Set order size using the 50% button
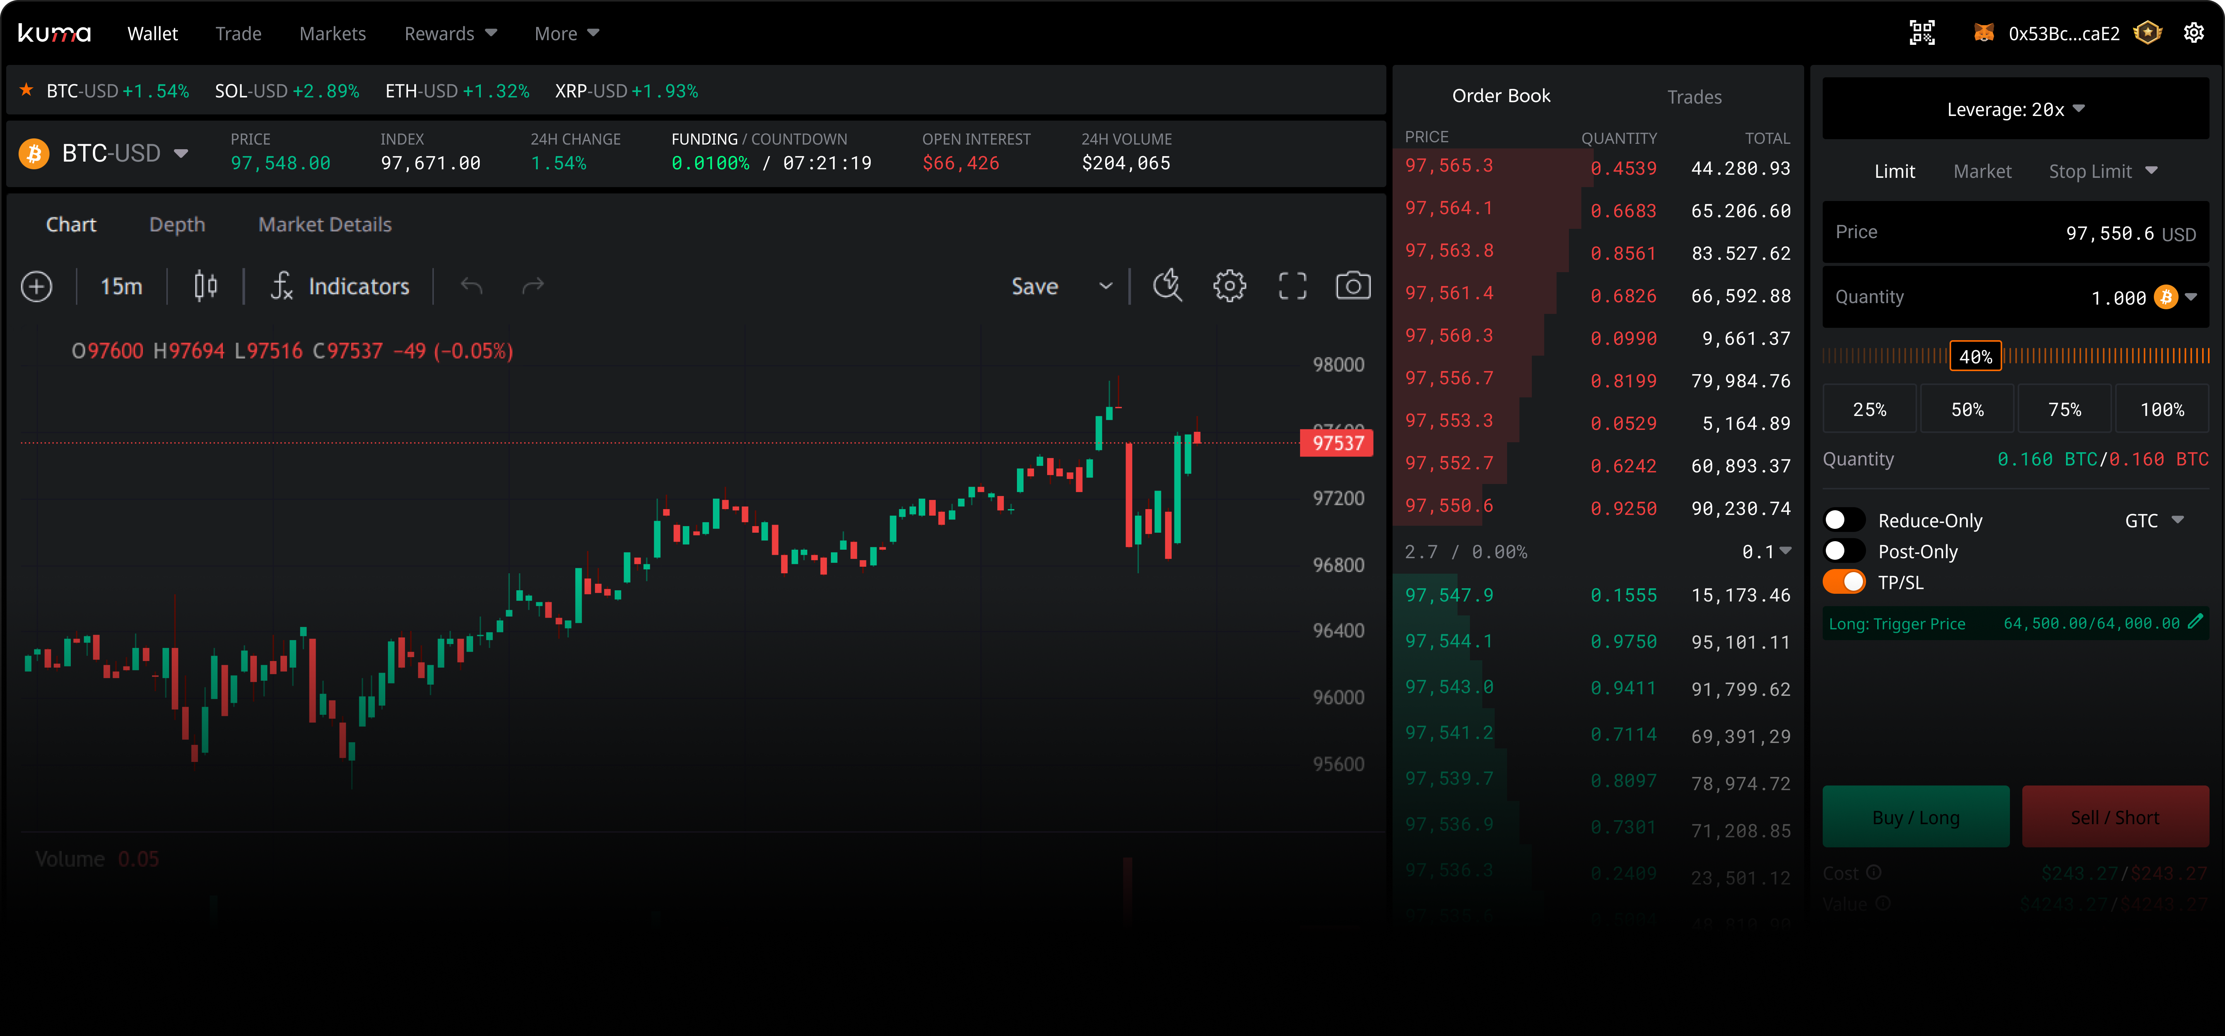Screen dimensions: 2225x1036 [x=1967, y=408]
